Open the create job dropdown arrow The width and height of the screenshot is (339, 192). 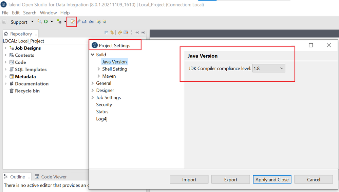click(x=65, y=21)
